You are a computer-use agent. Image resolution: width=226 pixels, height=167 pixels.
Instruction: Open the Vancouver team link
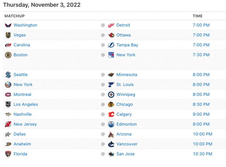tap(127, 144)
